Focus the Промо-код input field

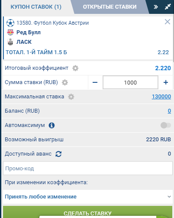88,168
